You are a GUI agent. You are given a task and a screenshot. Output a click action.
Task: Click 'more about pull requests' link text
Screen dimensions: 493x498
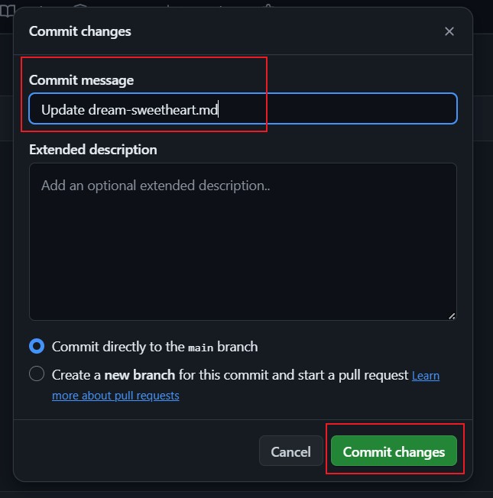click(x=115, y=396)
